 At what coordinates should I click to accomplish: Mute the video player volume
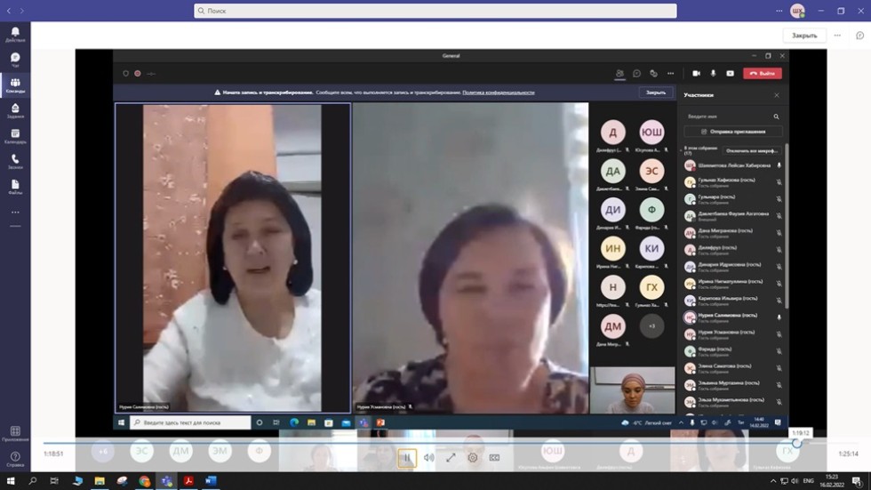[x=428, y=458]
